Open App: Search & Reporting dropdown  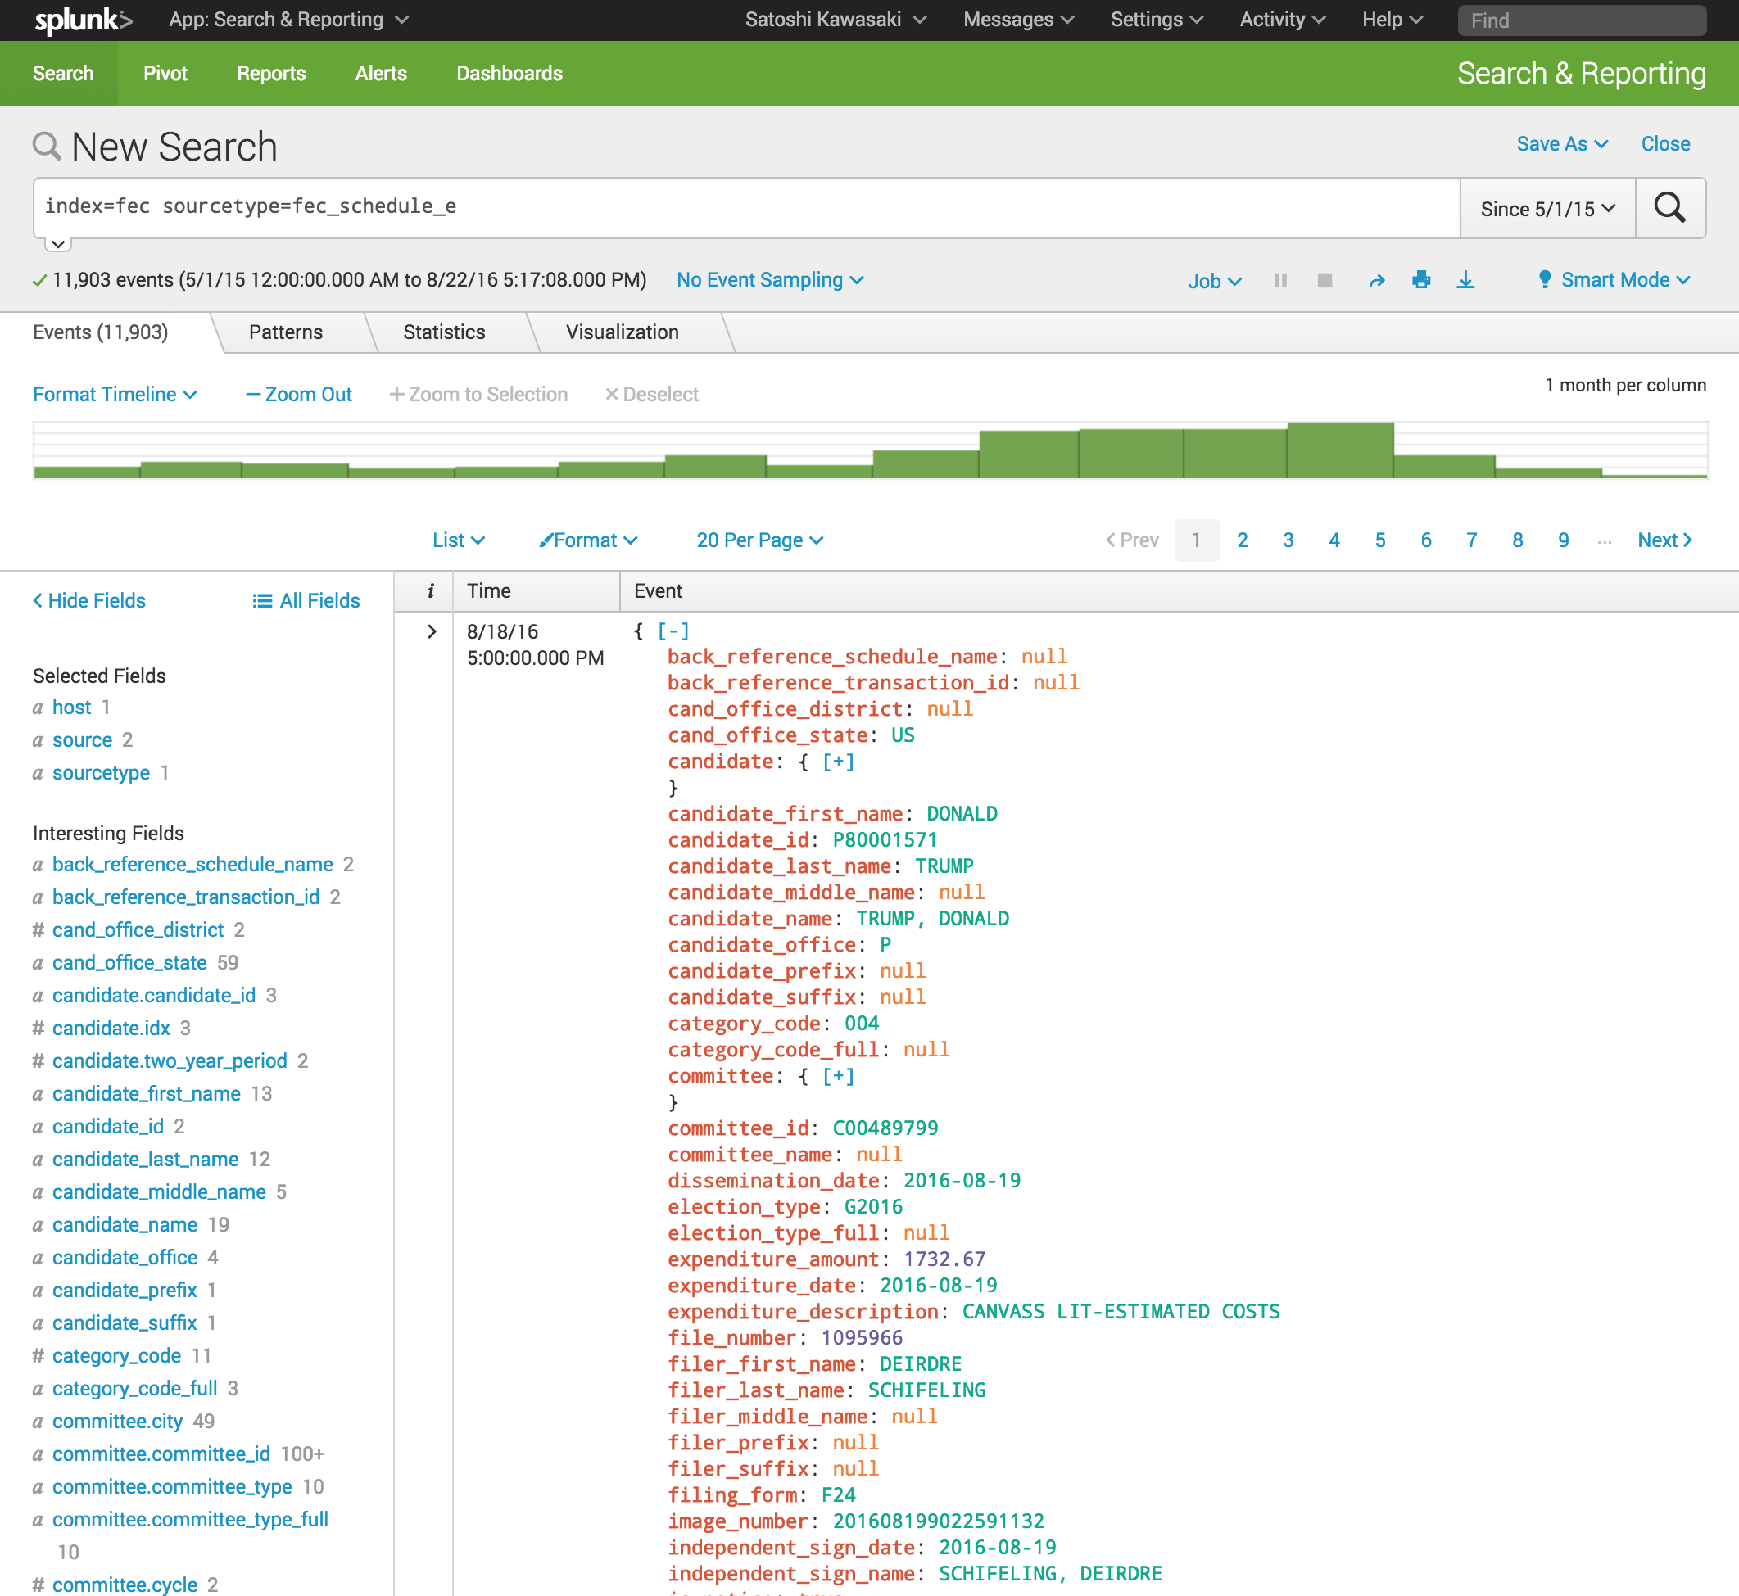pyautogui.click(x=288, y=19)
